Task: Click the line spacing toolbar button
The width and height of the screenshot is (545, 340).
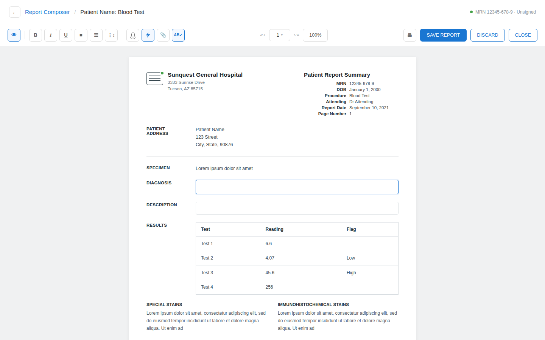Action: pos(111,35)
